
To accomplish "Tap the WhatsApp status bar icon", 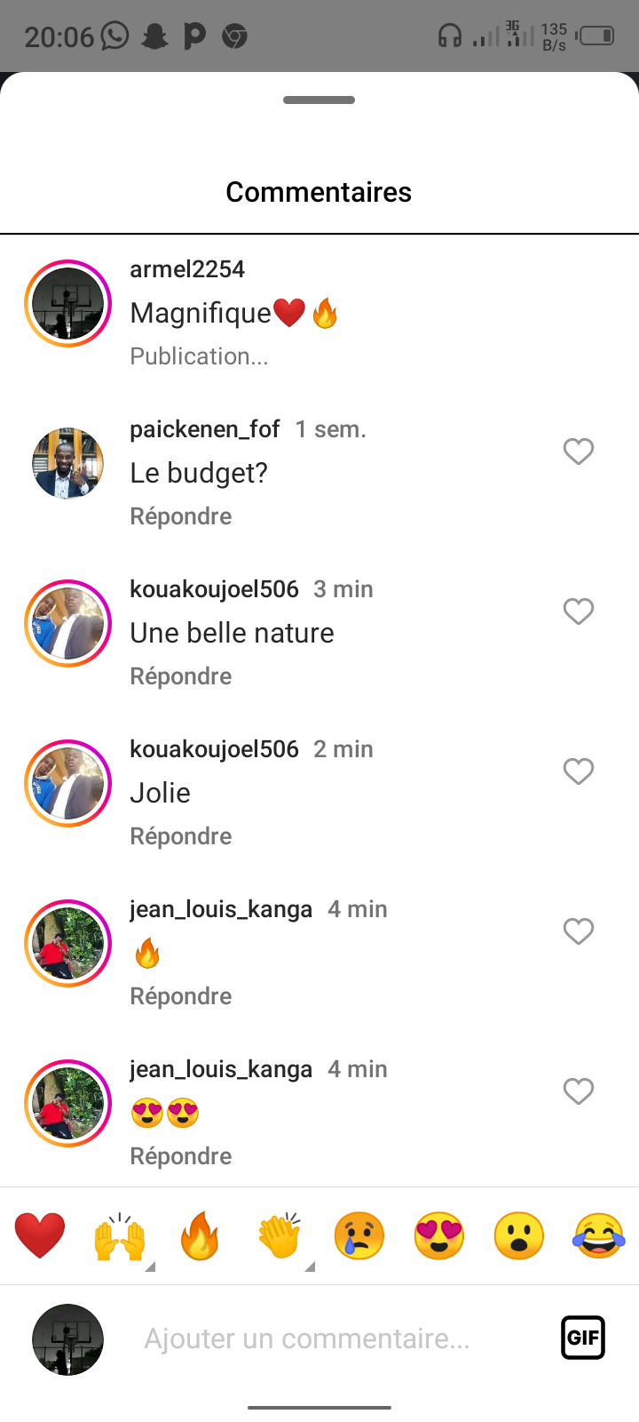I will tap(115, 36).
